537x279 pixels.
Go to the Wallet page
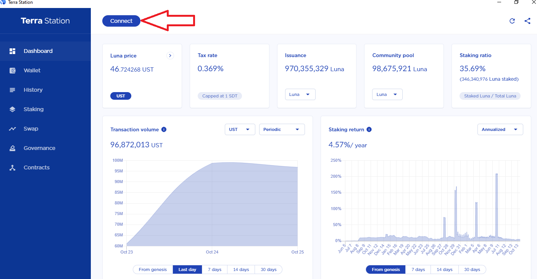(x=45, y=70)
